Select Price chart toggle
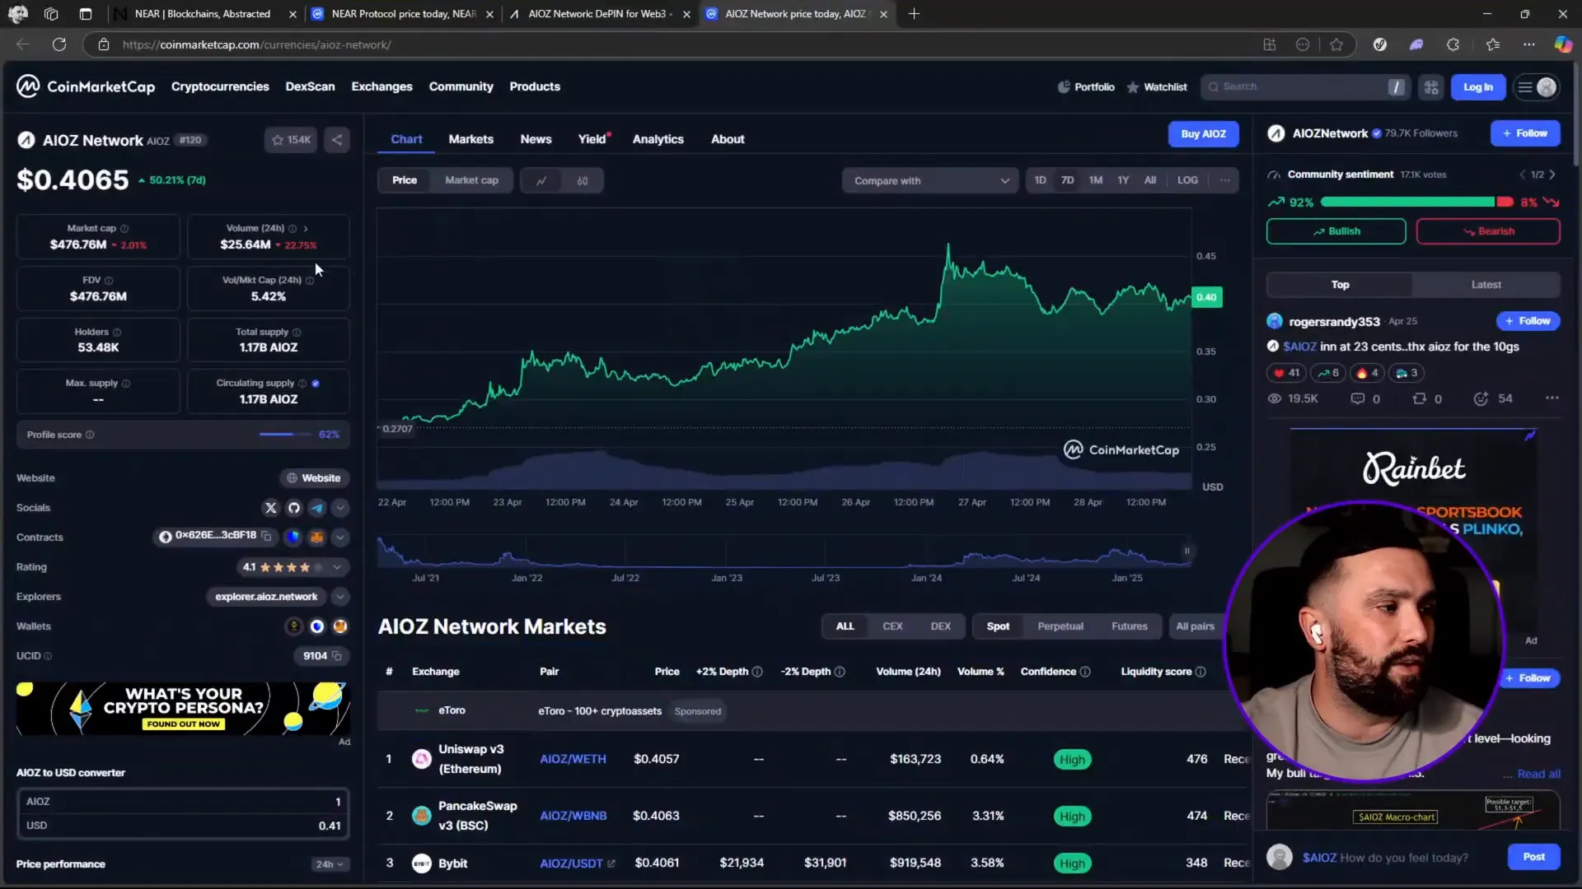 pyautogui.click(x=405, y=180)
